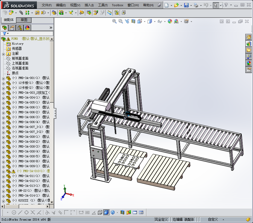Toggle the menu bar pin icon
The image size is (253, 223).
159,5
